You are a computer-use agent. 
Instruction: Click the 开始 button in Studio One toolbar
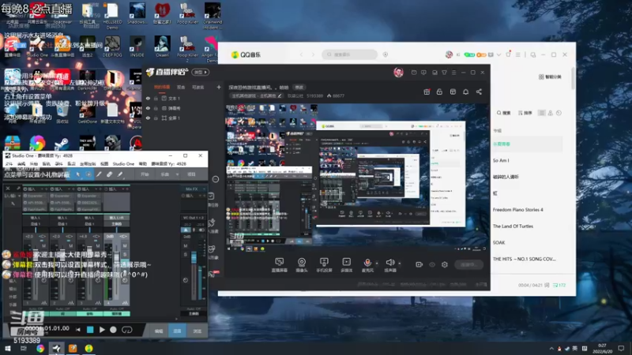point(145,174)
